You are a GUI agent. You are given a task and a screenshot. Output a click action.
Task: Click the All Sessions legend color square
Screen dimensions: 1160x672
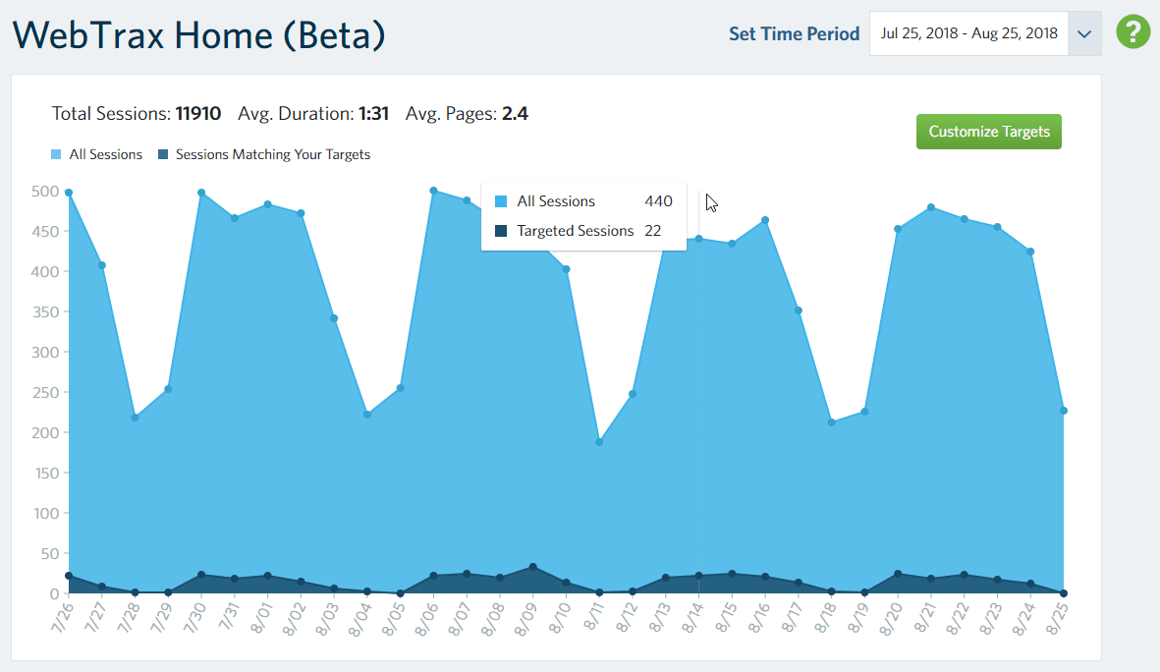pos(56,154)
